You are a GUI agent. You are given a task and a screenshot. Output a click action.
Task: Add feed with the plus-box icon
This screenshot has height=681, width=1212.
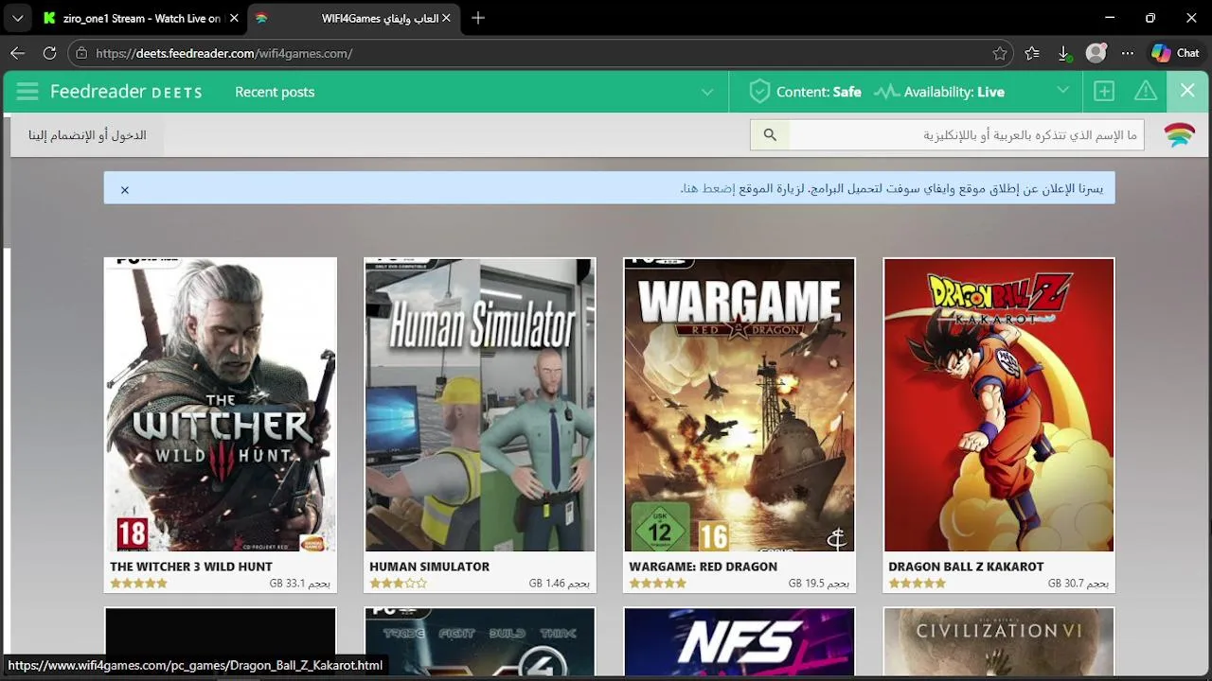(1104, 91)
